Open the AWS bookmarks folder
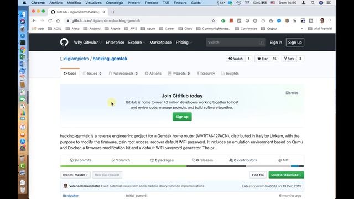 pyautogui.click(x=131, y=28)
